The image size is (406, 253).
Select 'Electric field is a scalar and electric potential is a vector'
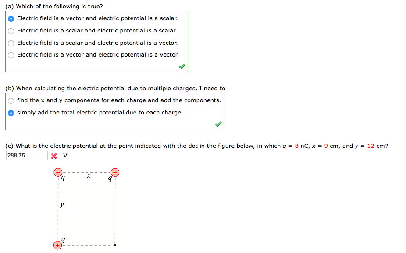11,43
